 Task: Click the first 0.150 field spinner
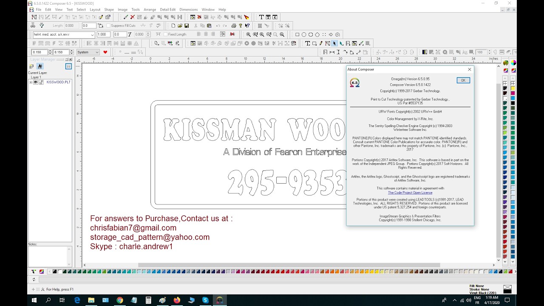pos(50,52)
